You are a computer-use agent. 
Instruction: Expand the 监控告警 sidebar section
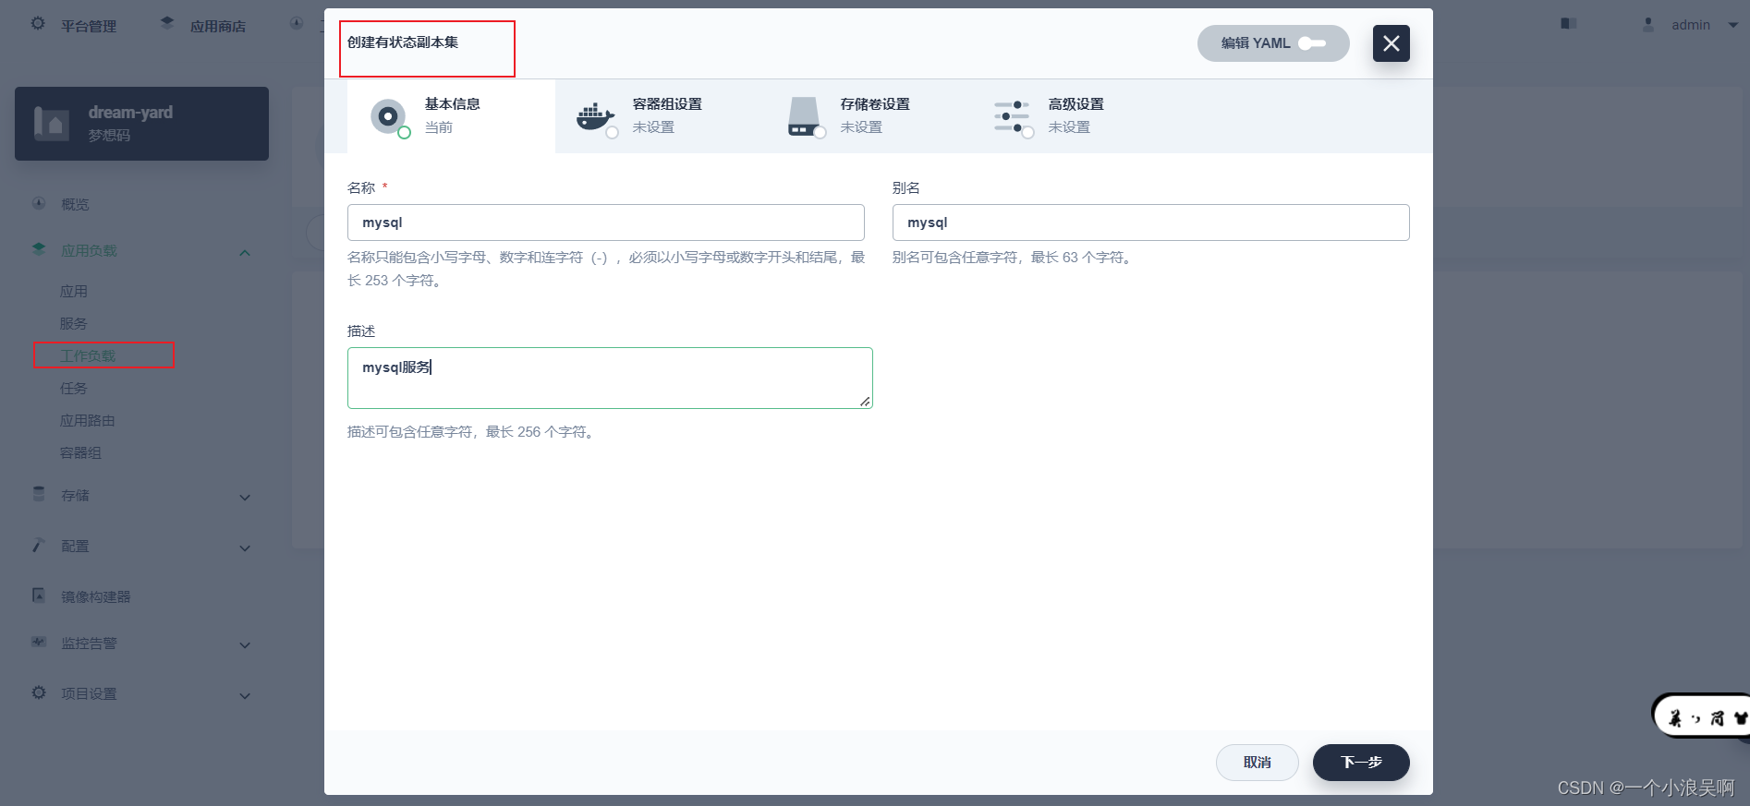click(x=245, y=644)
